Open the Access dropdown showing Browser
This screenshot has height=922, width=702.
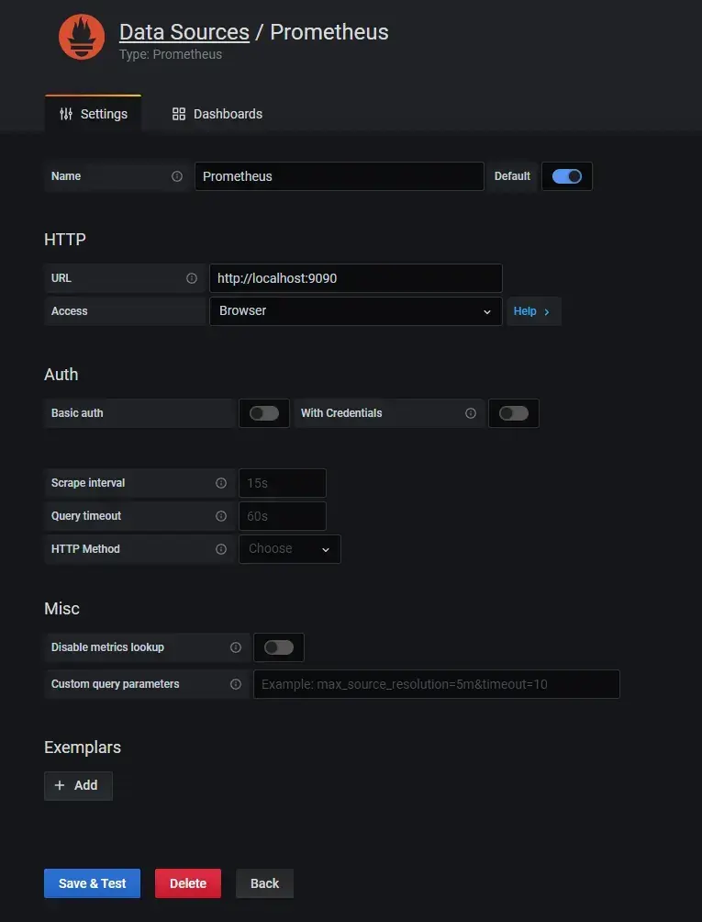pyautogui.click(x=355, y=311)
